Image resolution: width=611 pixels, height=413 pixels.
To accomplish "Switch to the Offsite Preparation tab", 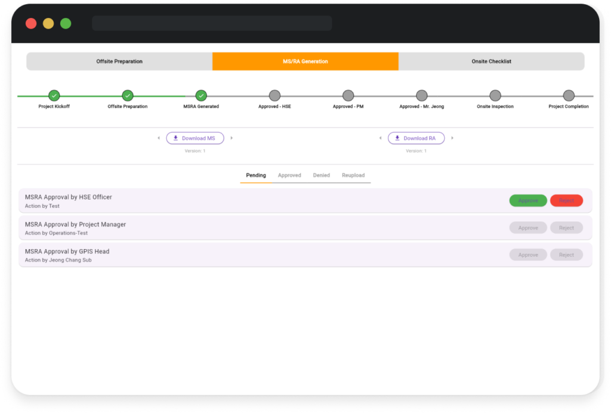I will (119, 61).
